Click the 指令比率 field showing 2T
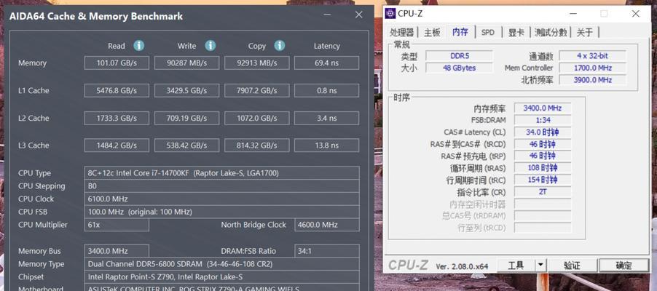657x291 pixels. point(542,192)
